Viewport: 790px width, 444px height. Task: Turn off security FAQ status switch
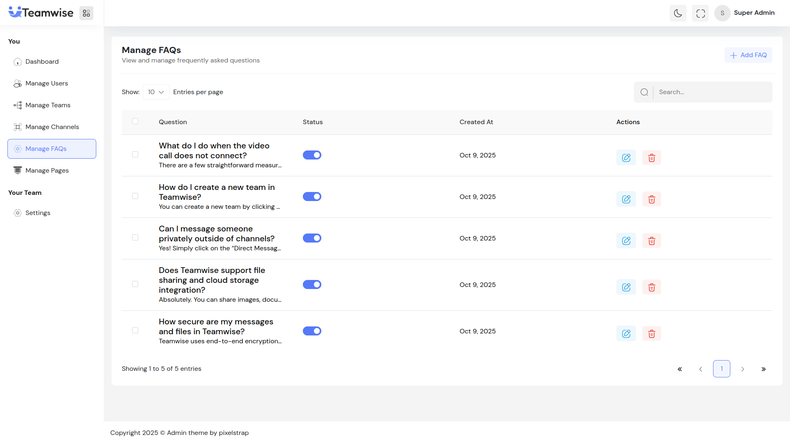312,331
